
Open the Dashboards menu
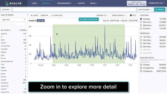tap(64, 3)
